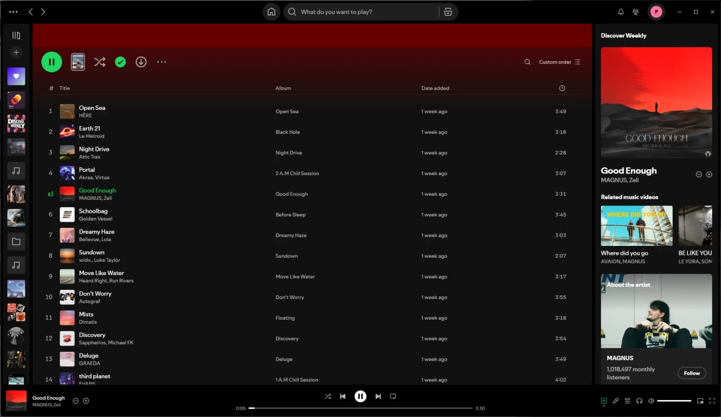Image resolution: width=721 pixels, height=417 pixels.
Task: Sort by the Date added column header
Action: 435,88
